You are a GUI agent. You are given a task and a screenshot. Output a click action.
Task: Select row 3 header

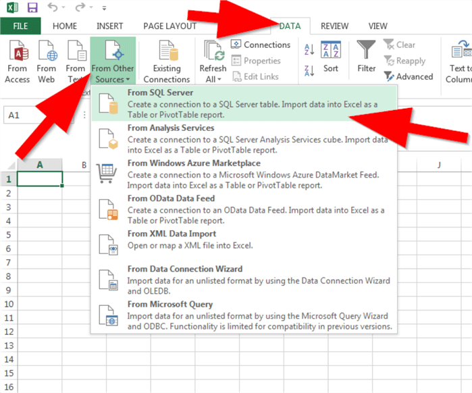click(x=9, y=207)
